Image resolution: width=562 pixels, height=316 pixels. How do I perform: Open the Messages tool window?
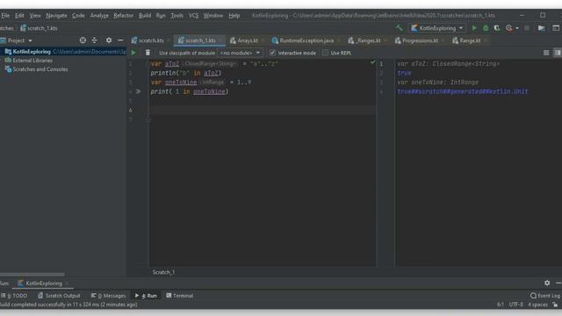click(109, 296)
